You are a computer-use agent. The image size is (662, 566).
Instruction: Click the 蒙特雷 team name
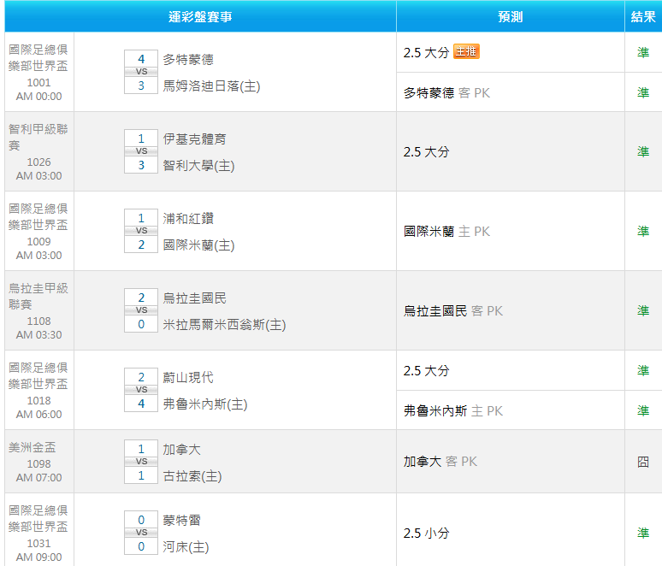coord(182,521)
